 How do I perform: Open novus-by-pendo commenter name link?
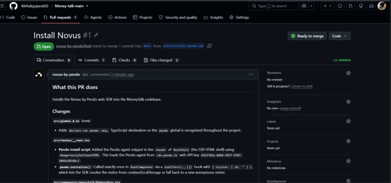(x=66, y=74)
